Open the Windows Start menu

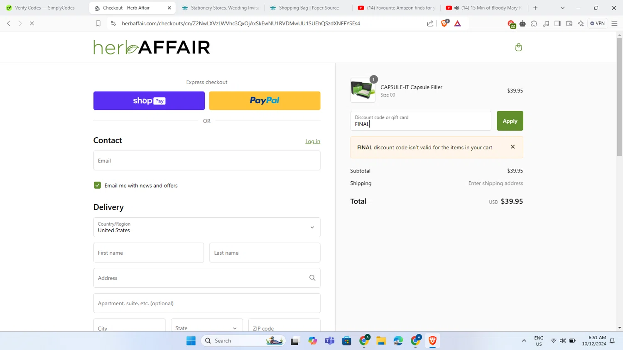191,341
